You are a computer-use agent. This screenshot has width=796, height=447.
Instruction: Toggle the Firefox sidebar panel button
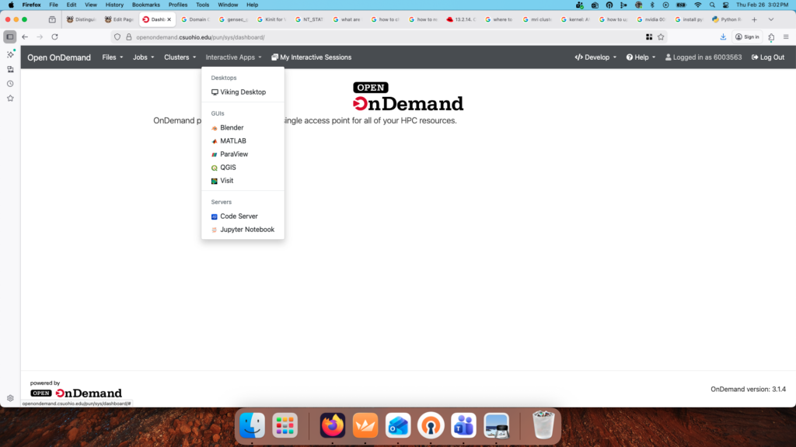tap(10, 36)
